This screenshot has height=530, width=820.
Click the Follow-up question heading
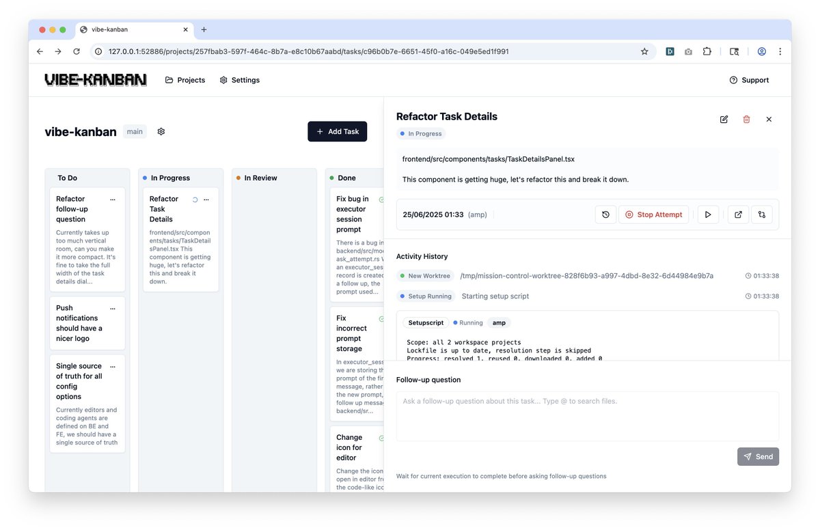coord(428,380)
